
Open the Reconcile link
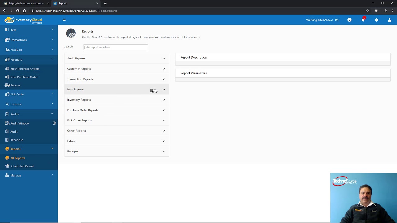click(16, 140)
